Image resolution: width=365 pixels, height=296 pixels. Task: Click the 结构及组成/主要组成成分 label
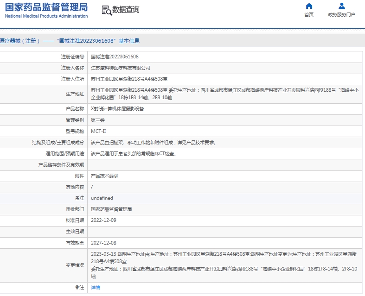click(58, 143)
